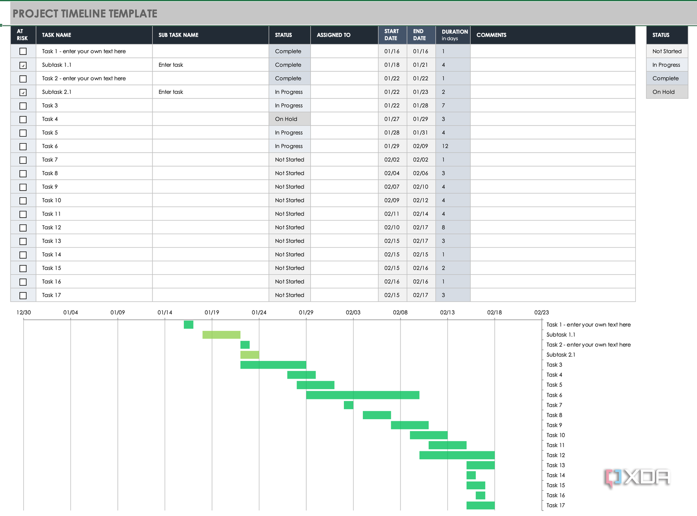This screenshot has height=516, width=697.
Task: Uncheck the At Risk box for Subtask 1.1
Action: point(23,65)
